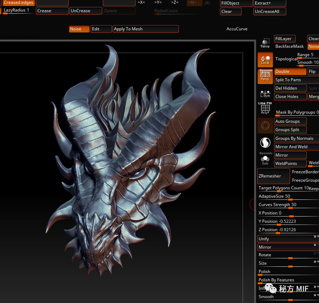Activate >X< symmetry axis
The width and height of the screenshot is (319, 303).
point(141,3)
